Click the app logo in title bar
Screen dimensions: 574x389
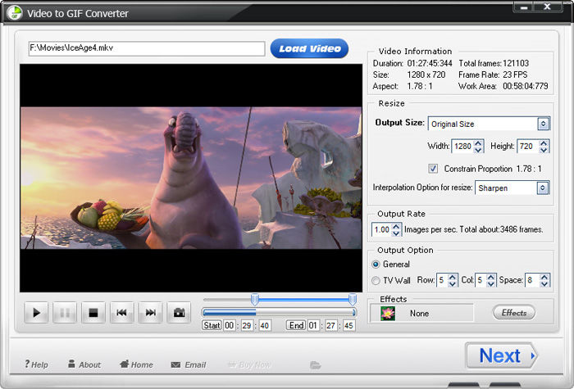pyautogui.click(x=14, y=13)
